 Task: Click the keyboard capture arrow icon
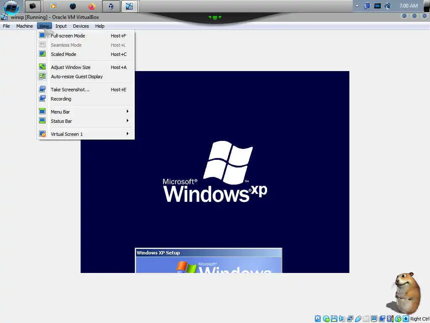[406, 319]
